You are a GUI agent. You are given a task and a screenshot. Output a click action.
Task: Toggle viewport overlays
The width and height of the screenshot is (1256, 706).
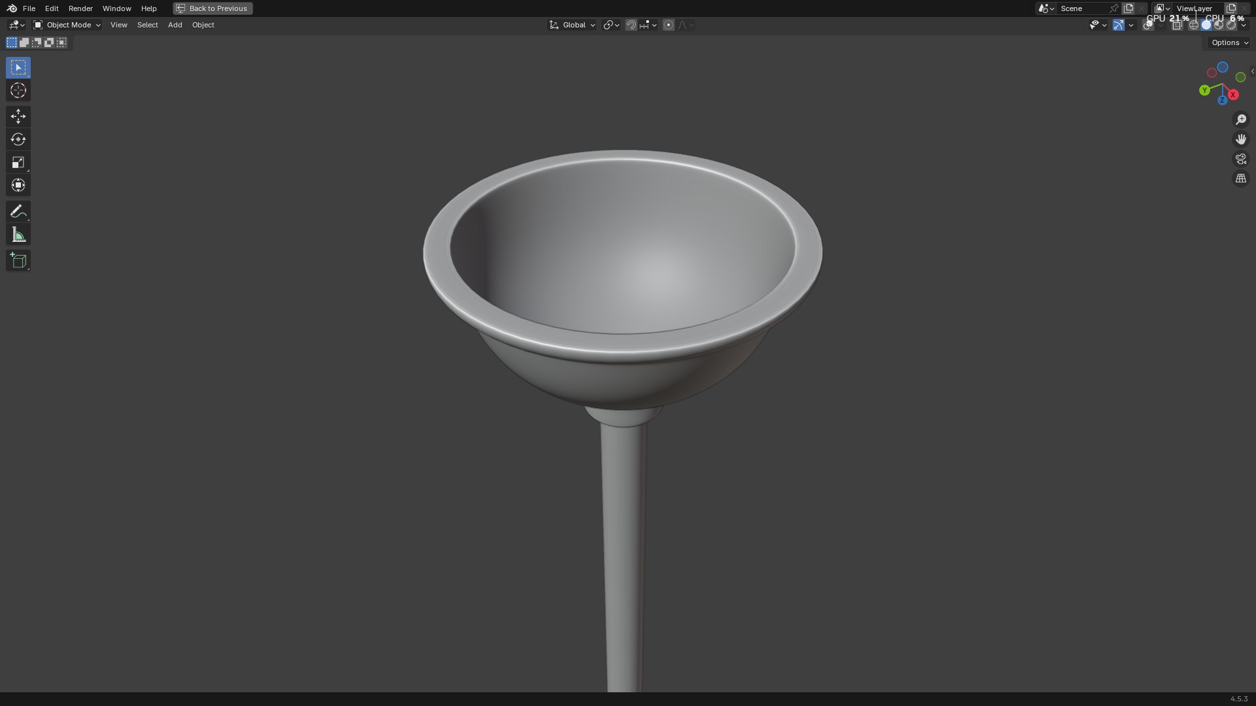pos(1148,25)
